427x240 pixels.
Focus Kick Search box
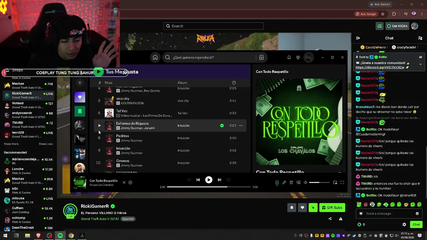tap(213, 26)
